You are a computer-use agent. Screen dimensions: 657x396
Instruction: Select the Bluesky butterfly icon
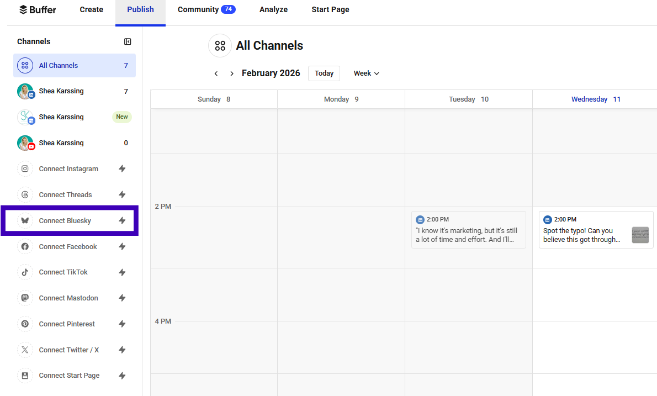[25, 220]
